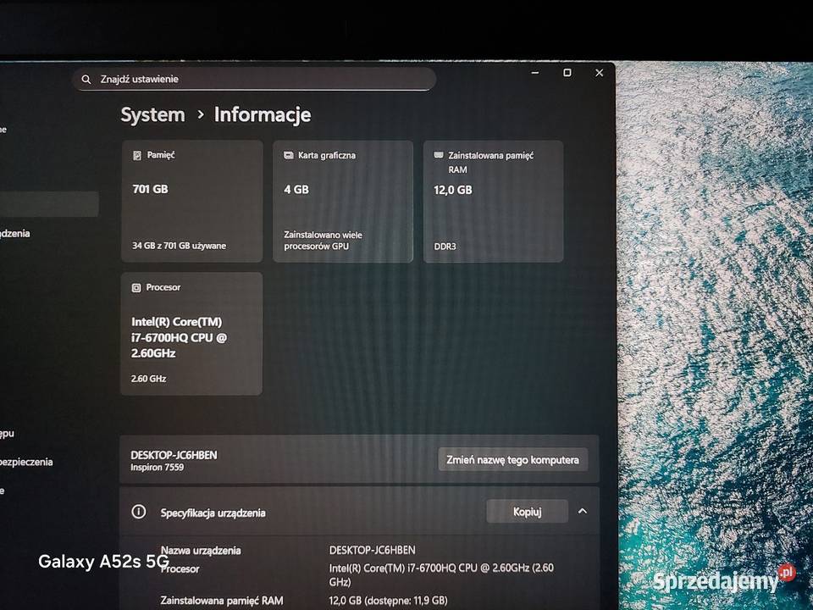Open the Karta graficzna card
813x610 pixels.
[343, 202]
